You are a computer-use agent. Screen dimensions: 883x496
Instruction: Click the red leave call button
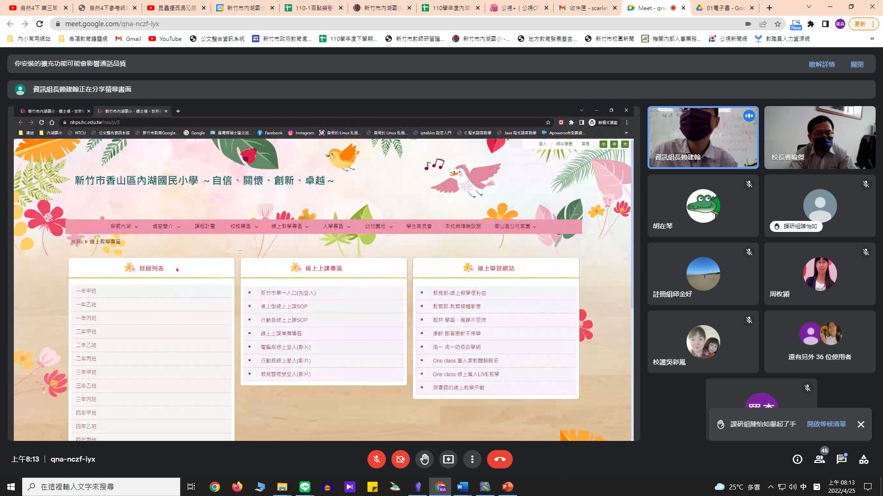499,459
